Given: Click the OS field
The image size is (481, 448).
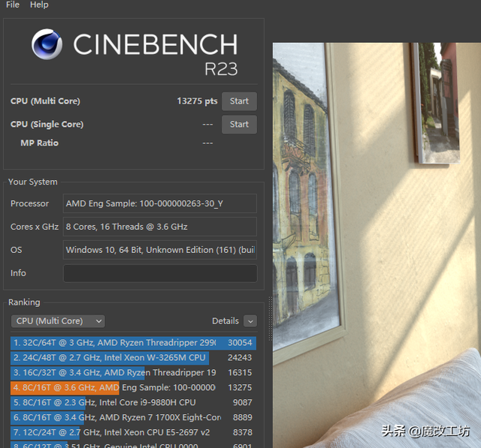Looking at the screenshot, I should click(x=160, y=250).
